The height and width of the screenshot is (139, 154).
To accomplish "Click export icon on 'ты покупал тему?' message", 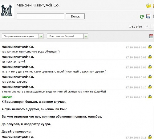I will [x=150, y=57].
